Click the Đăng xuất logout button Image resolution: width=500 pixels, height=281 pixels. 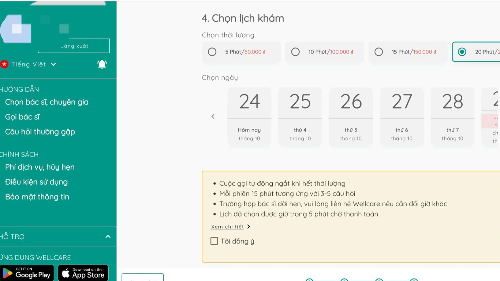point(74,46)
